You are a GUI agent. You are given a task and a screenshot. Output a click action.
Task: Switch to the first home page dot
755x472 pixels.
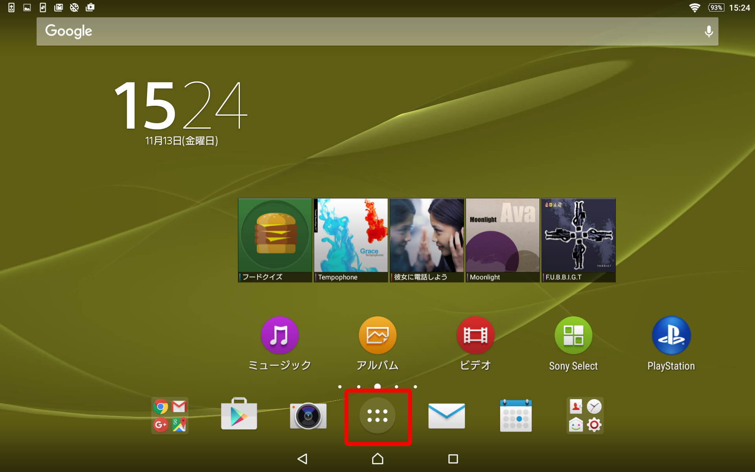(x=340, y=387)
